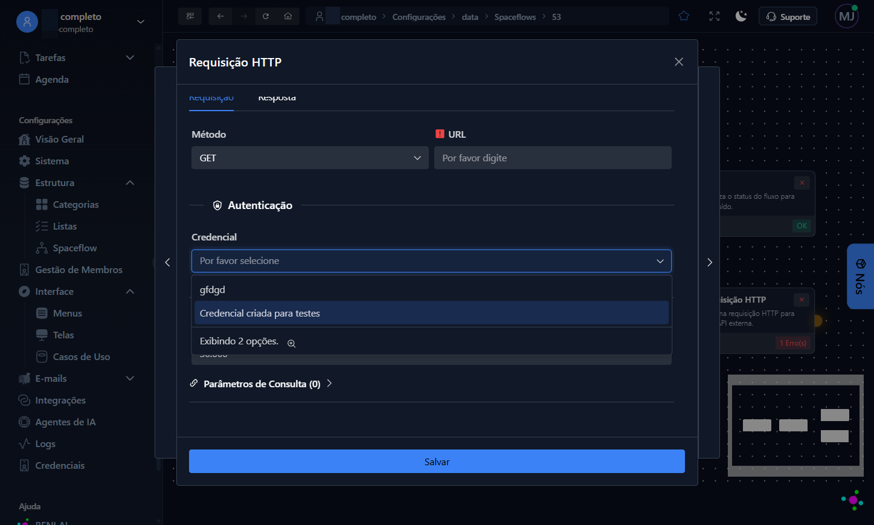Open Credenciais in the sidebar
Image resolution: width=874 pixels, height=525 pixels.
click(60, 465)
